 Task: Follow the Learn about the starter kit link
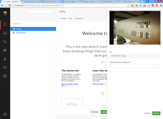[70, 85]
